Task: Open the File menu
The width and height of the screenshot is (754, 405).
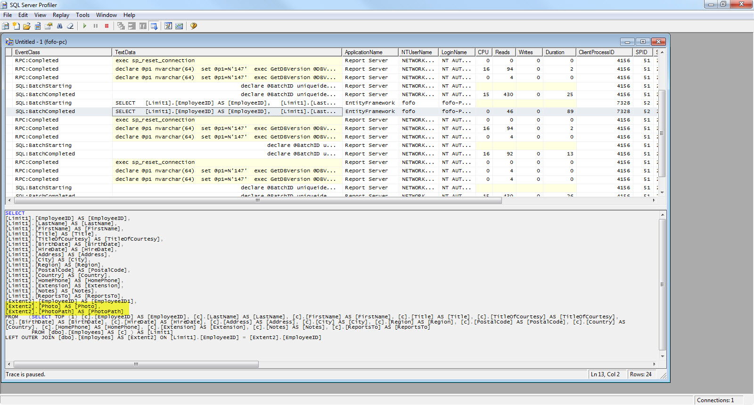Action: point(8,15)
